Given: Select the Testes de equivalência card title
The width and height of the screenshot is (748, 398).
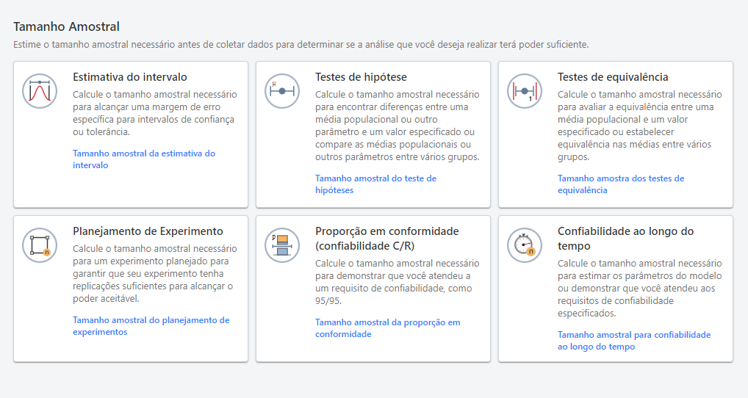Looking at the screenshot, I should (x=613, y=77).
